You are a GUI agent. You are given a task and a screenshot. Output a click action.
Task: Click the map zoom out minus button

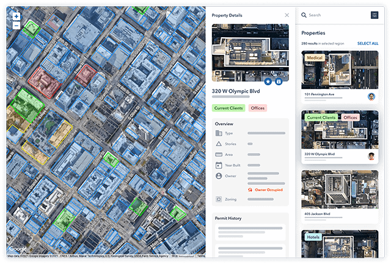coord(16,26)
